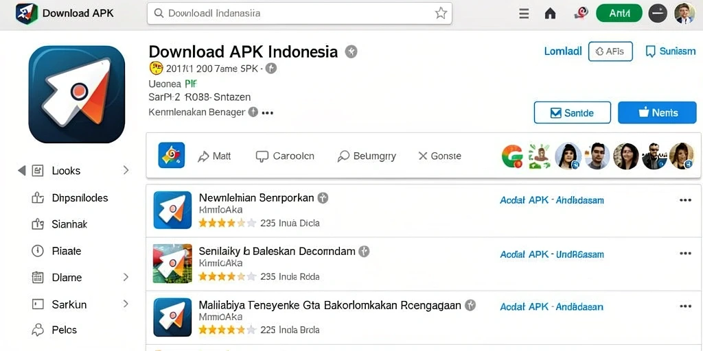
Task: Open the hamburger menu icon
Action: (524, 14)
